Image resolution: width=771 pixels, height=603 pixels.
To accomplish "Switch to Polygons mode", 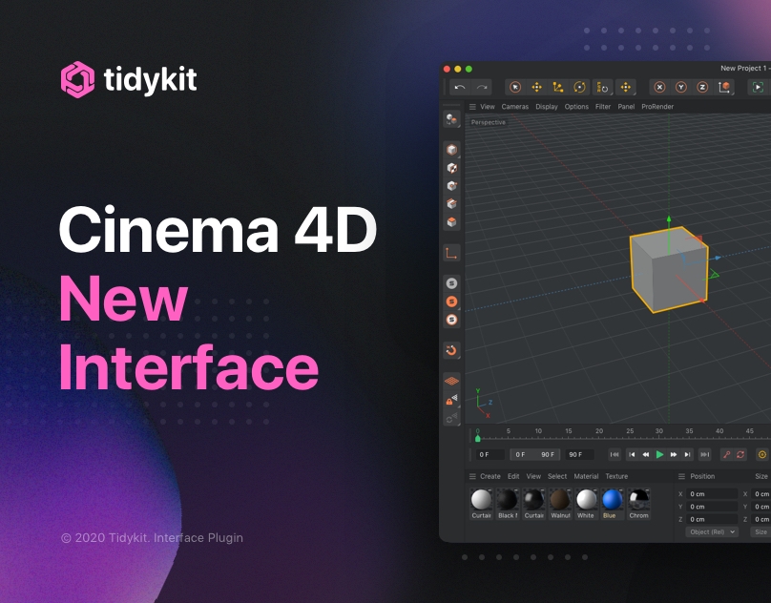I will tap(451, 221).
